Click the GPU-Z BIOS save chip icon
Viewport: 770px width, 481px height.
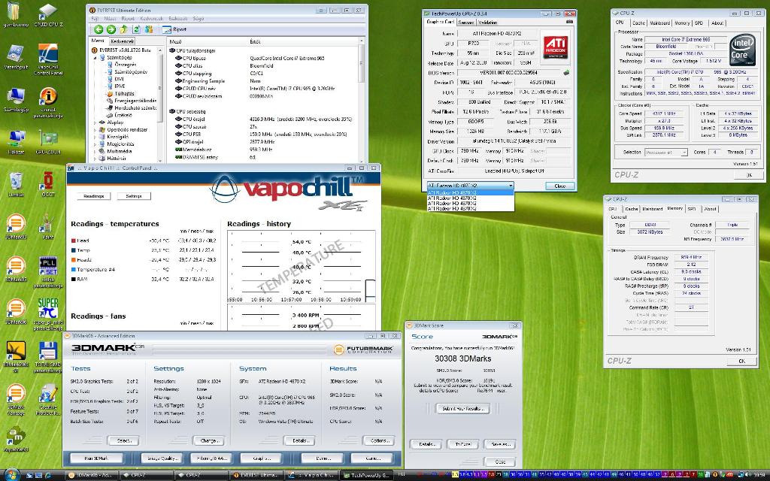coord(566,73)
